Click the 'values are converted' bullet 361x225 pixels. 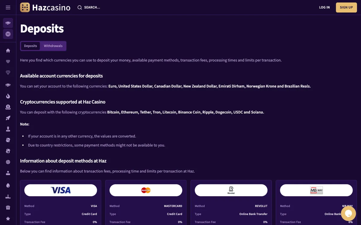pyautogui.click(x=82, y=136)
